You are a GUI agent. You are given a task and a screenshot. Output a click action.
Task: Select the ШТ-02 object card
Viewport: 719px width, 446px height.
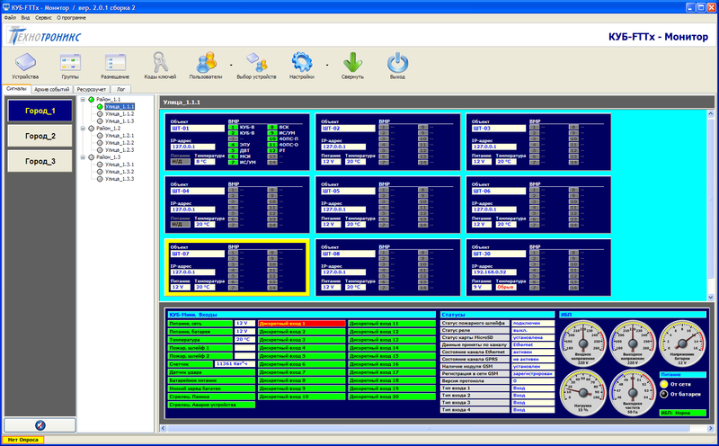pos(388,142)
